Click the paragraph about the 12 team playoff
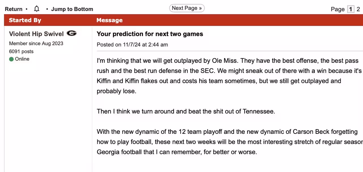Viewport: 363px width, 172px height. tap(227, 142)
